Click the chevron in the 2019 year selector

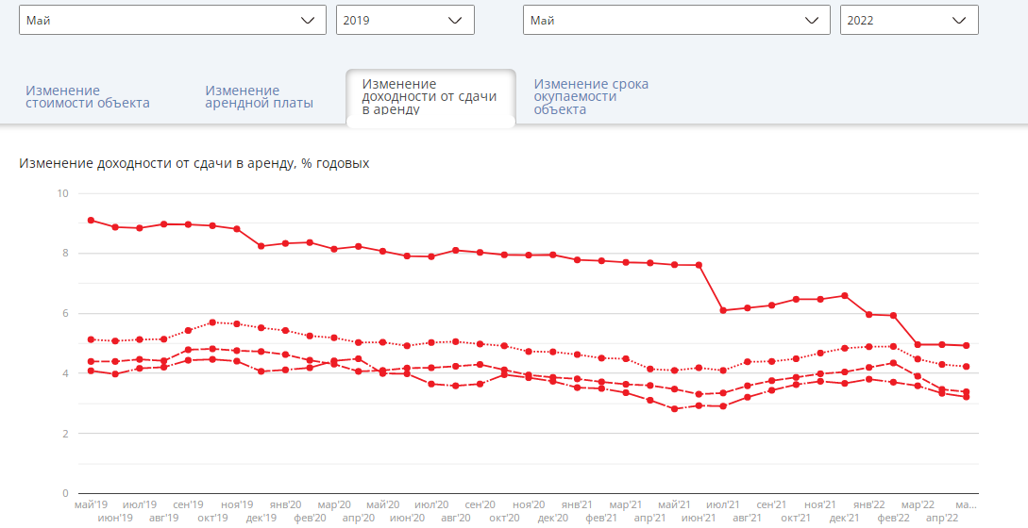point(457,20)
